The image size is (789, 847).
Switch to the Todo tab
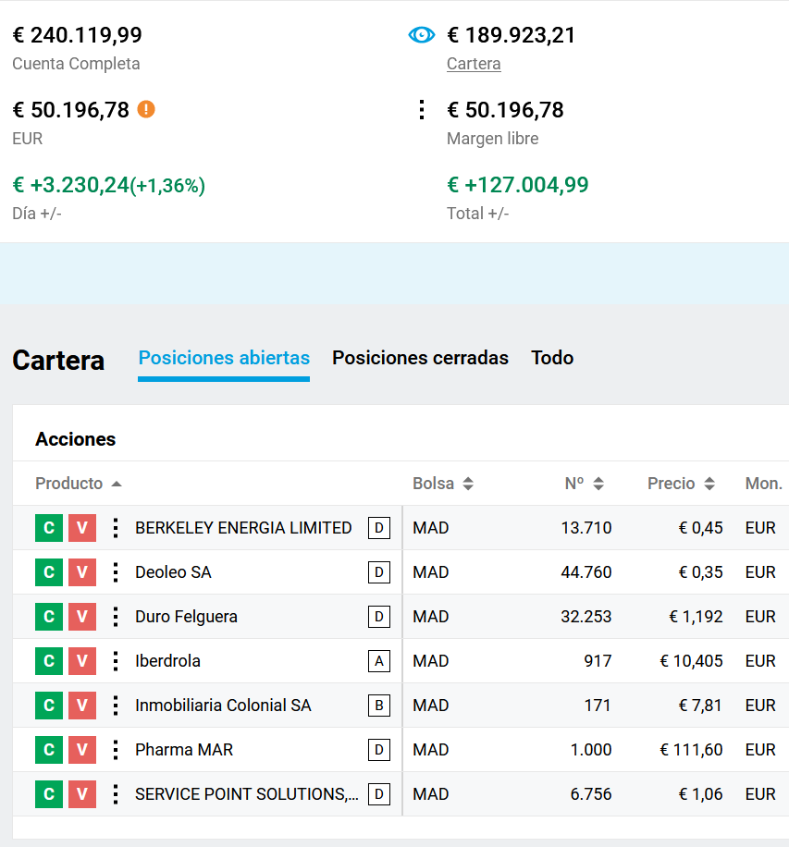click(x=552, y=358)
